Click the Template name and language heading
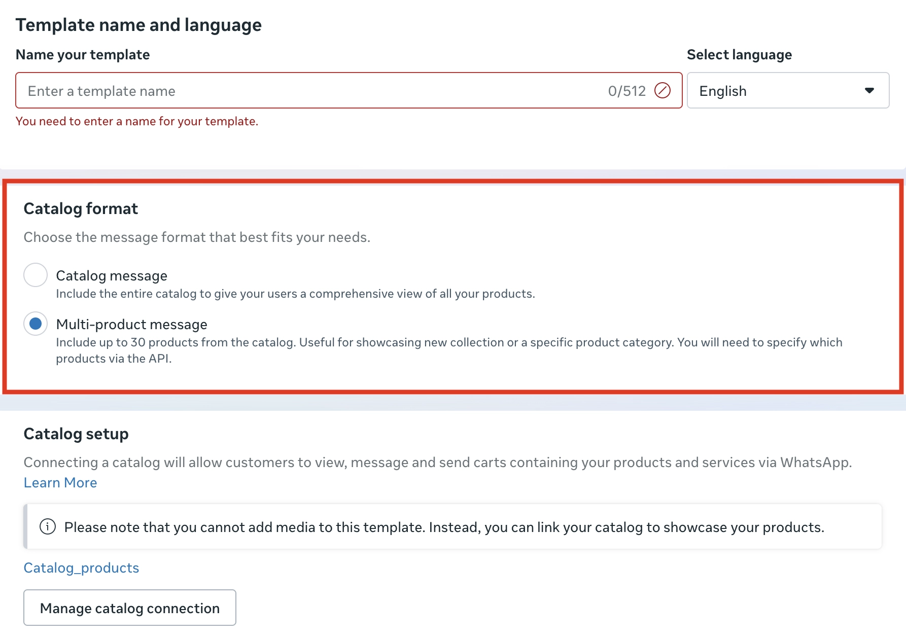 pyautogui.click(x=138, y=25)
